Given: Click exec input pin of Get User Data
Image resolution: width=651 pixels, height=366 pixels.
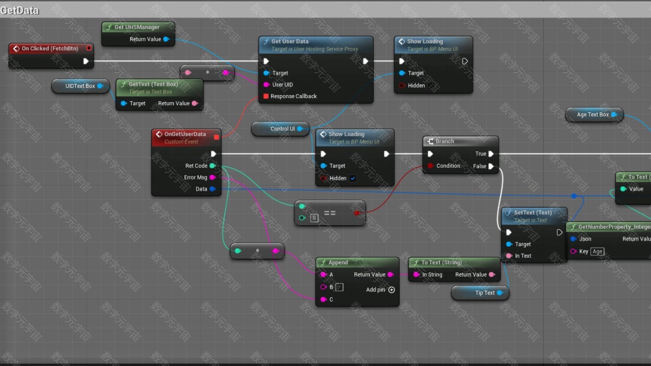Looking at the screenshot, I should [266, 62].
